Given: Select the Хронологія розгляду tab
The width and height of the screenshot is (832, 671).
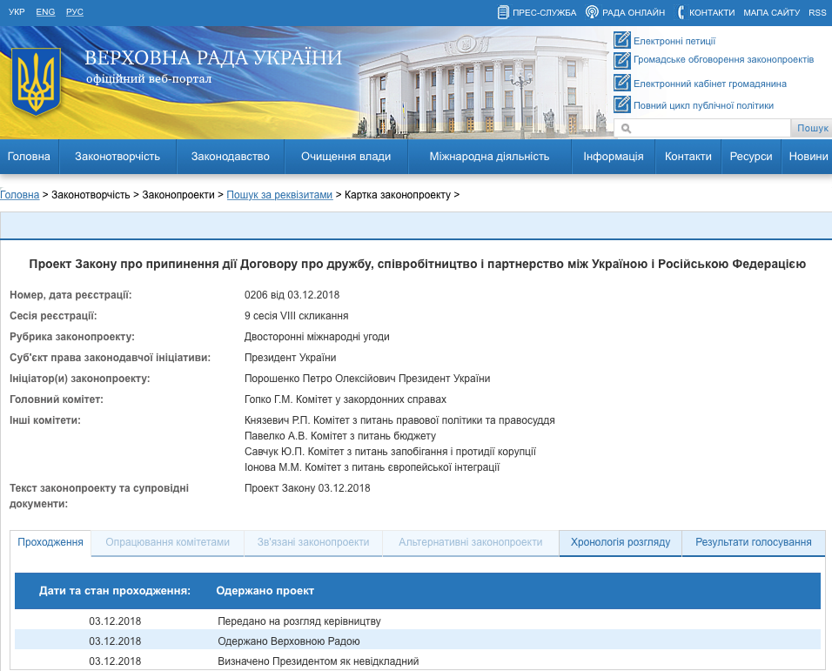Looking at the screenshot, I should (621, 542).
